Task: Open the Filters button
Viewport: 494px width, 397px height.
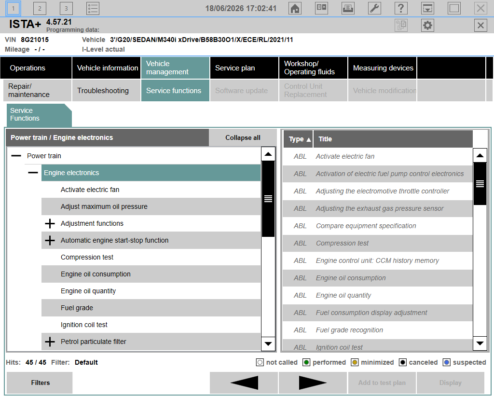Action: [x=40, y=383]
